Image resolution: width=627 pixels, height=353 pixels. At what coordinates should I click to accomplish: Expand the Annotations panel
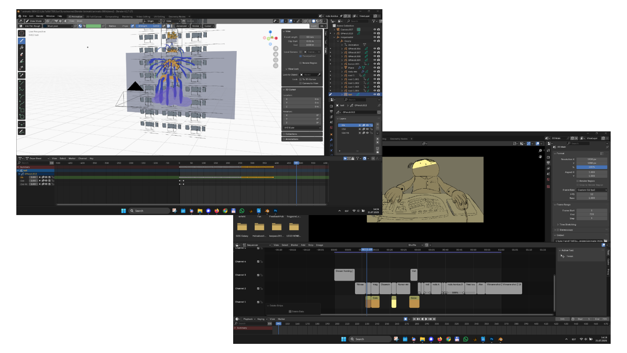[302, 139]
